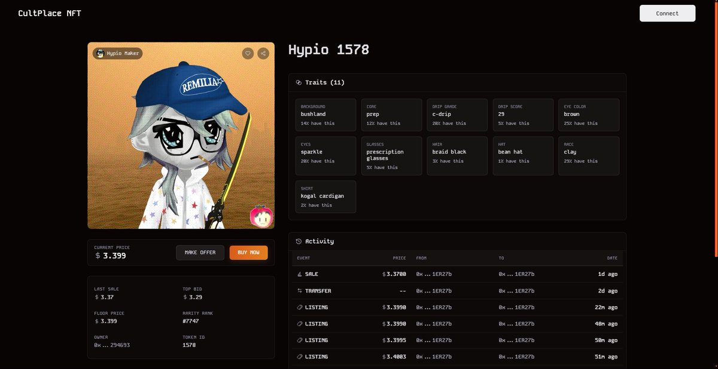This screenshot has height=369, width=718.
Task: Click the 2d ago date in TRANSFER row
Action: (x=609, y=291)
